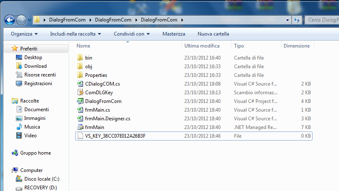Select second DialogFromCom breadcrumb segment

113,20
